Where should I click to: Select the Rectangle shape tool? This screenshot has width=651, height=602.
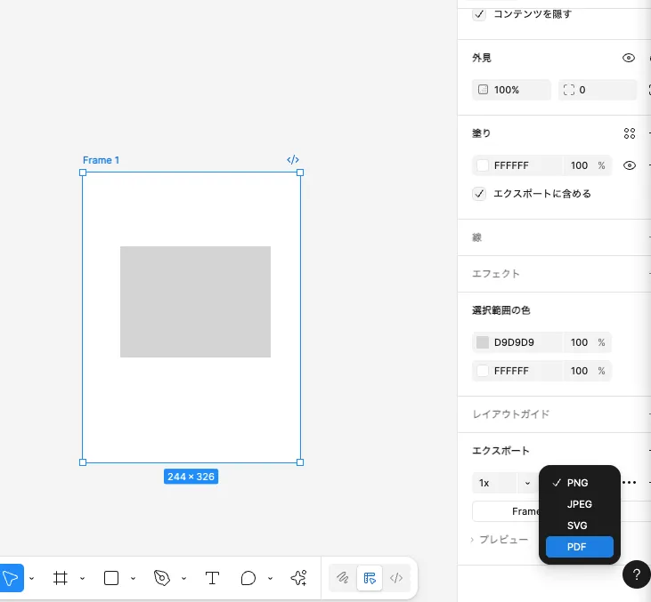111,578
